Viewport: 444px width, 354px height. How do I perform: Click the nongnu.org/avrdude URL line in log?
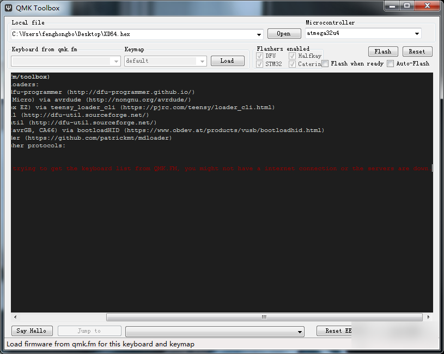click(101, 100)
